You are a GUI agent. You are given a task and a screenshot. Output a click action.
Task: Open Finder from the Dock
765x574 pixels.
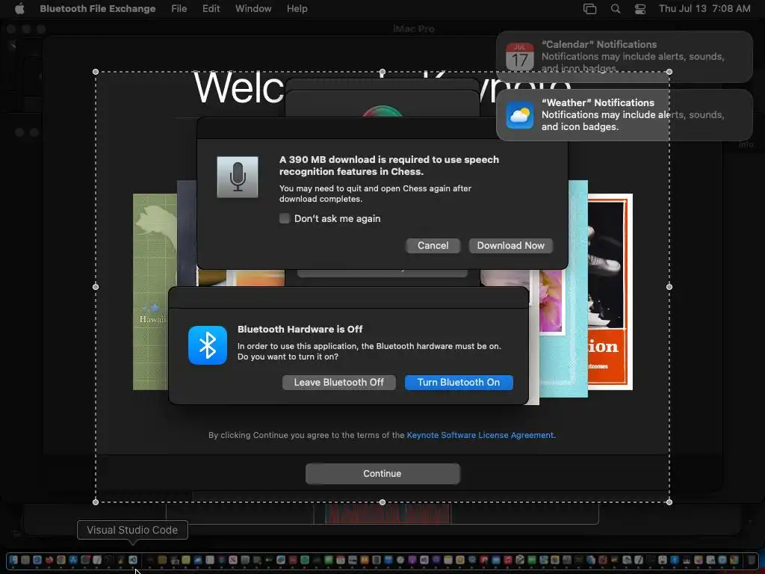click(x=13, y=560)
